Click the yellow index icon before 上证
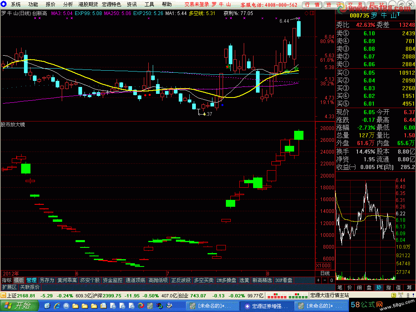Viewport: 416px width, 312px height. 4,295
